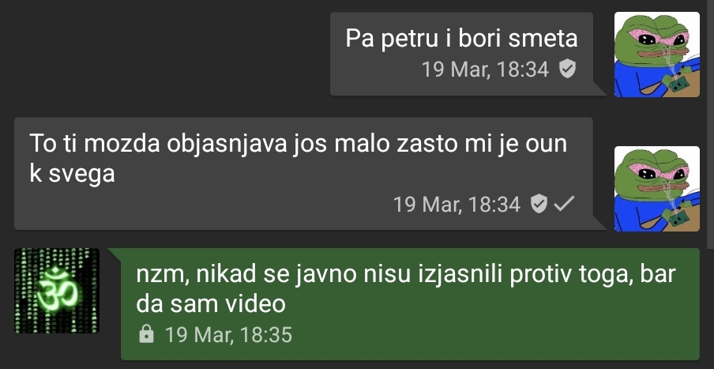Image resolution: width=714 pixels, height=369 pixels.
Task: Select timestamp under 'Pa petru i bori smeta'
Action: tap(485, 70)
